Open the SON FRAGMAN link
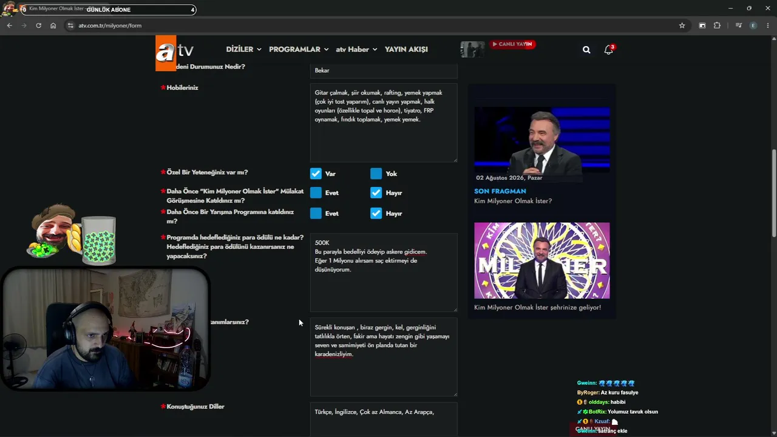The width and height of the screenshot is (777, 437). [x=500, y=191]
